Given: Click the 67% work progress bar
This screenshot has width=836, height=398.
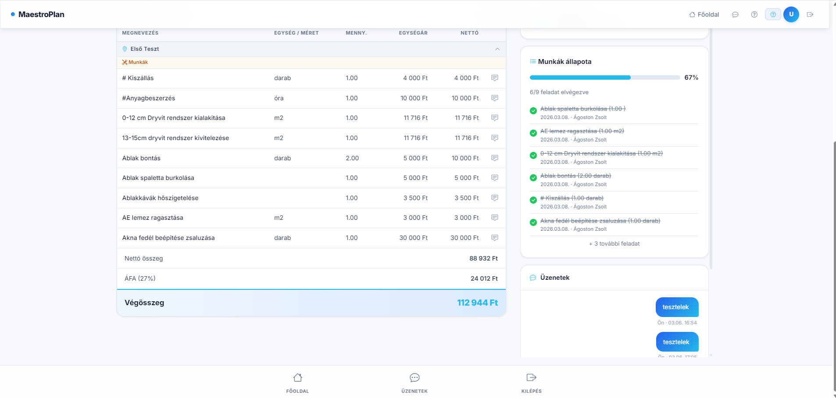Looking at the screenshot, I should point(604,77).
